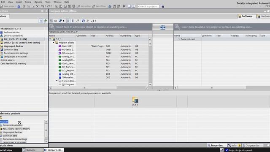Click the Accessible devices icon after Go offline
Screen dimensions: 270x152
tap(110, 6)
